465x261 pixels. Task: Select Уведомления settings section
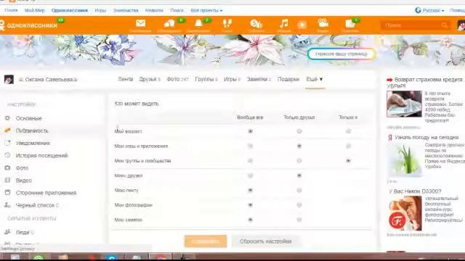pos(33,143)
